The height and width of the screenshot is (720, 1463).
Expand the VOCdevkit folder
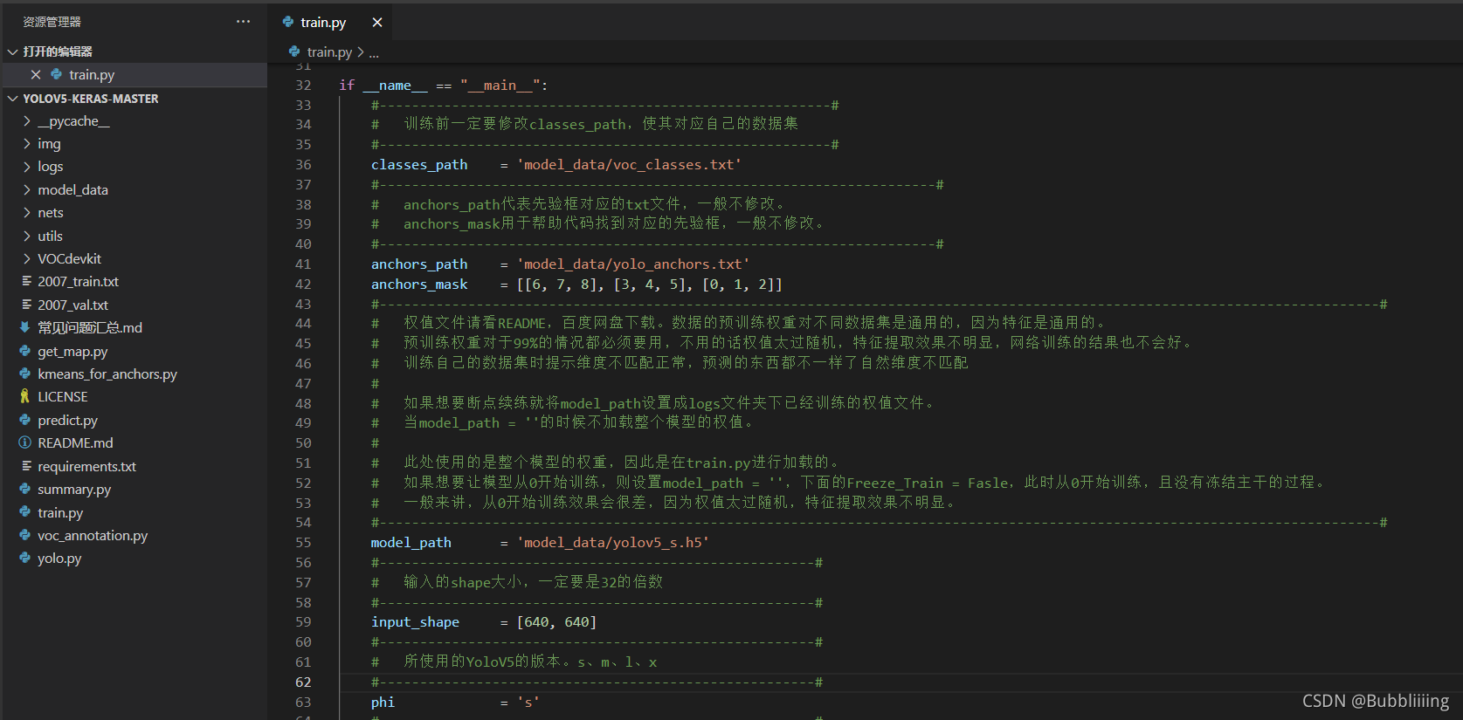tap(27, 258)
